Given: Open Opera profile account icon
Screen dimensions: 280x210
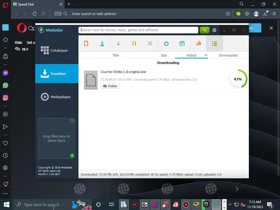Looking at the screenshot, I should tap(256, 14).
